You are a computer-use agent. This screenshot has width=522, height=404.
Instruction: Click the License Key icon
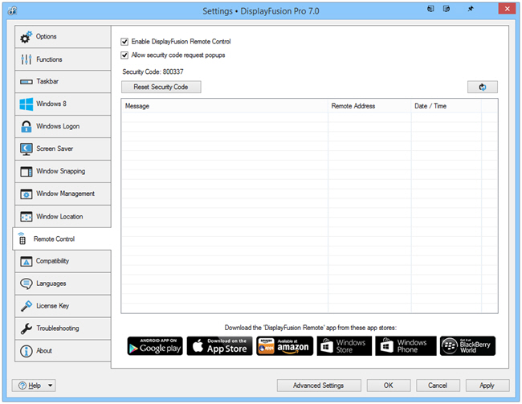click(x=26, y=306)
